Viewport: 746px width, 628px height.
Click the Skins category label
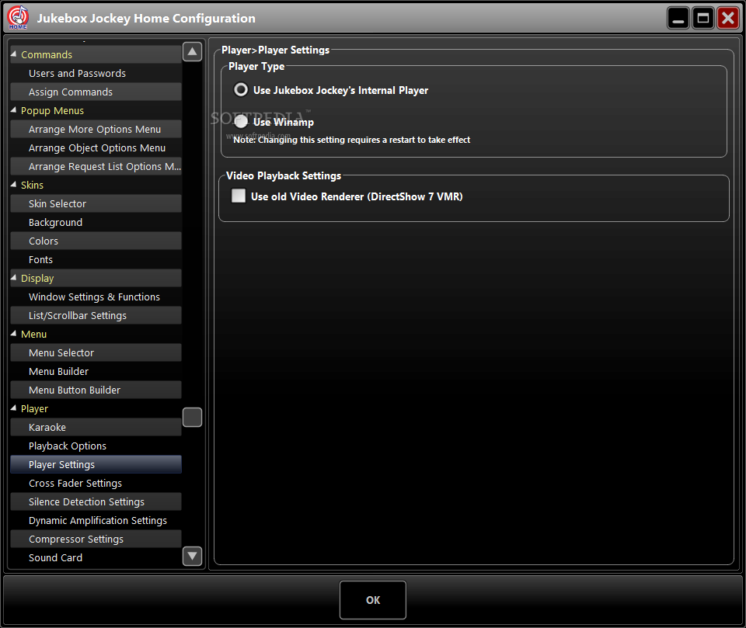[x=32, y=185]
